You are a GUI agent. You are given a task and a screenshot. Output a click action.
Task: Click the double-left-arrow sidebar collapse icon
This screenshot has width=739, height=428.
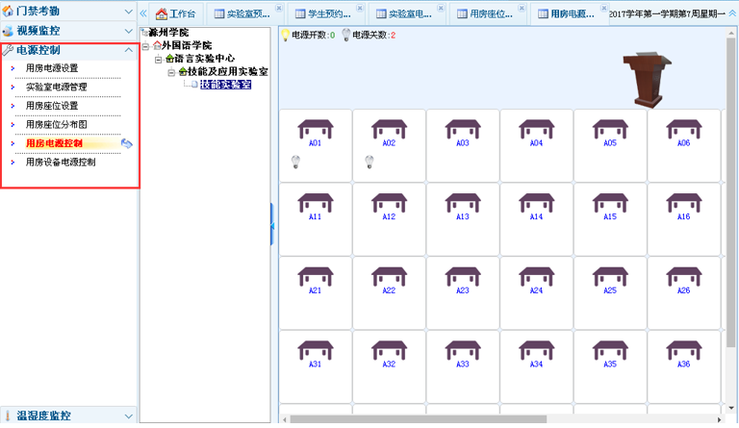tap(142, 13)
